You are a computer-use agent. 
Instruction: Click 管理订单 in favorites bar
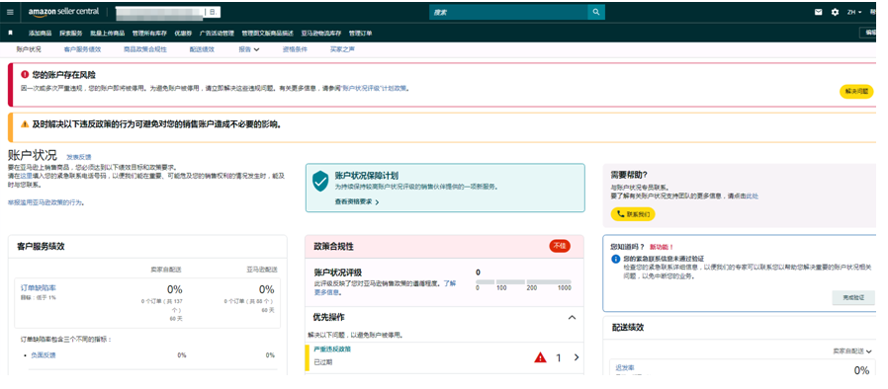[x=360, y=34]
